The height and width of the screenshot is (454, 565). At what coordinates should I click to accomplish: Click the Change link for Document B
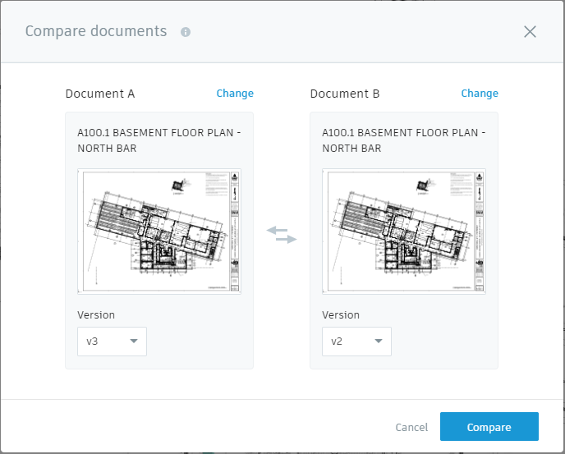(480, 94)
